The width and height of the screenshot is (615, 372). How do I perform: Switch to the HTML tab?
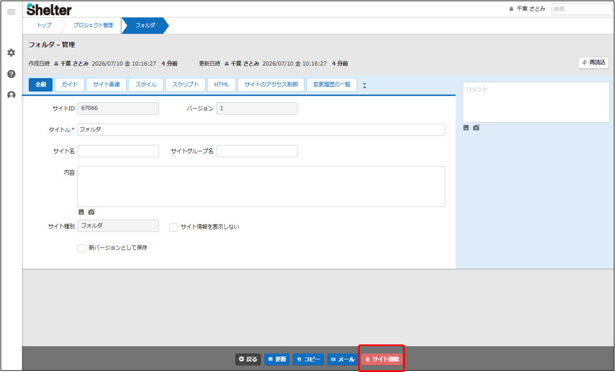222,84
